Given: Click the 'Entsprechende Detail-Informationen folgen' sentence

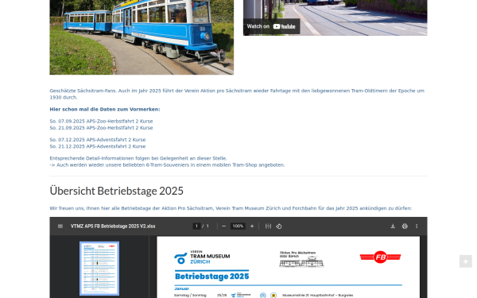Looking at the screenshot, I should pos(138,158).
